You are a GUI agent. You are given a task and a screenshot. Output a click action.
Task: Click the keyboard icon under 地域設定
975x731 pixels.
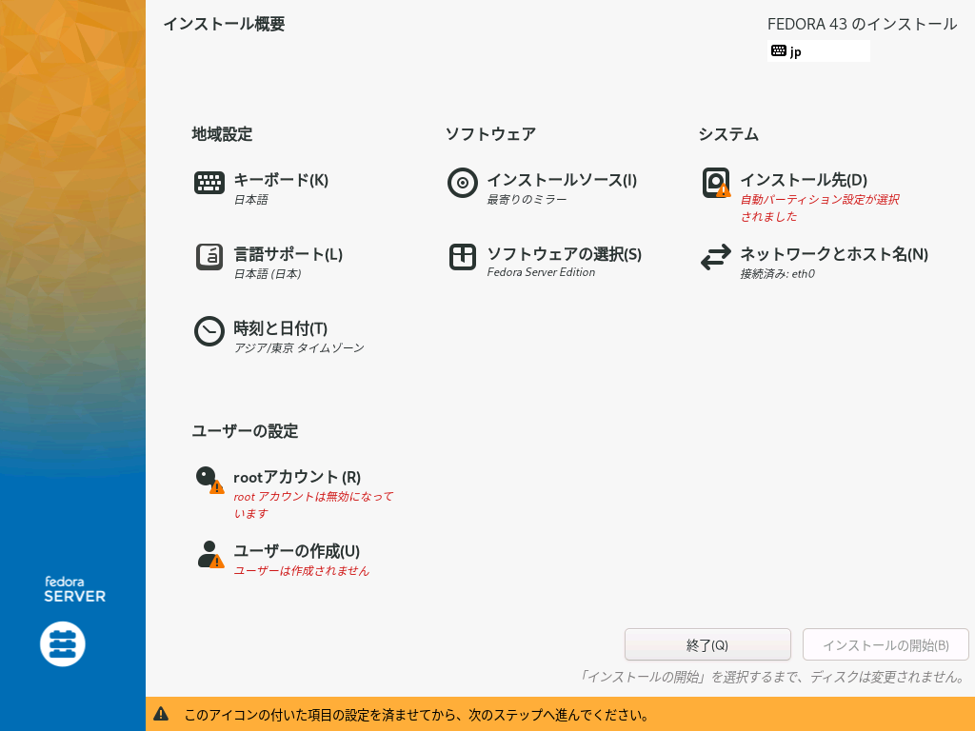tap(209, 183)
